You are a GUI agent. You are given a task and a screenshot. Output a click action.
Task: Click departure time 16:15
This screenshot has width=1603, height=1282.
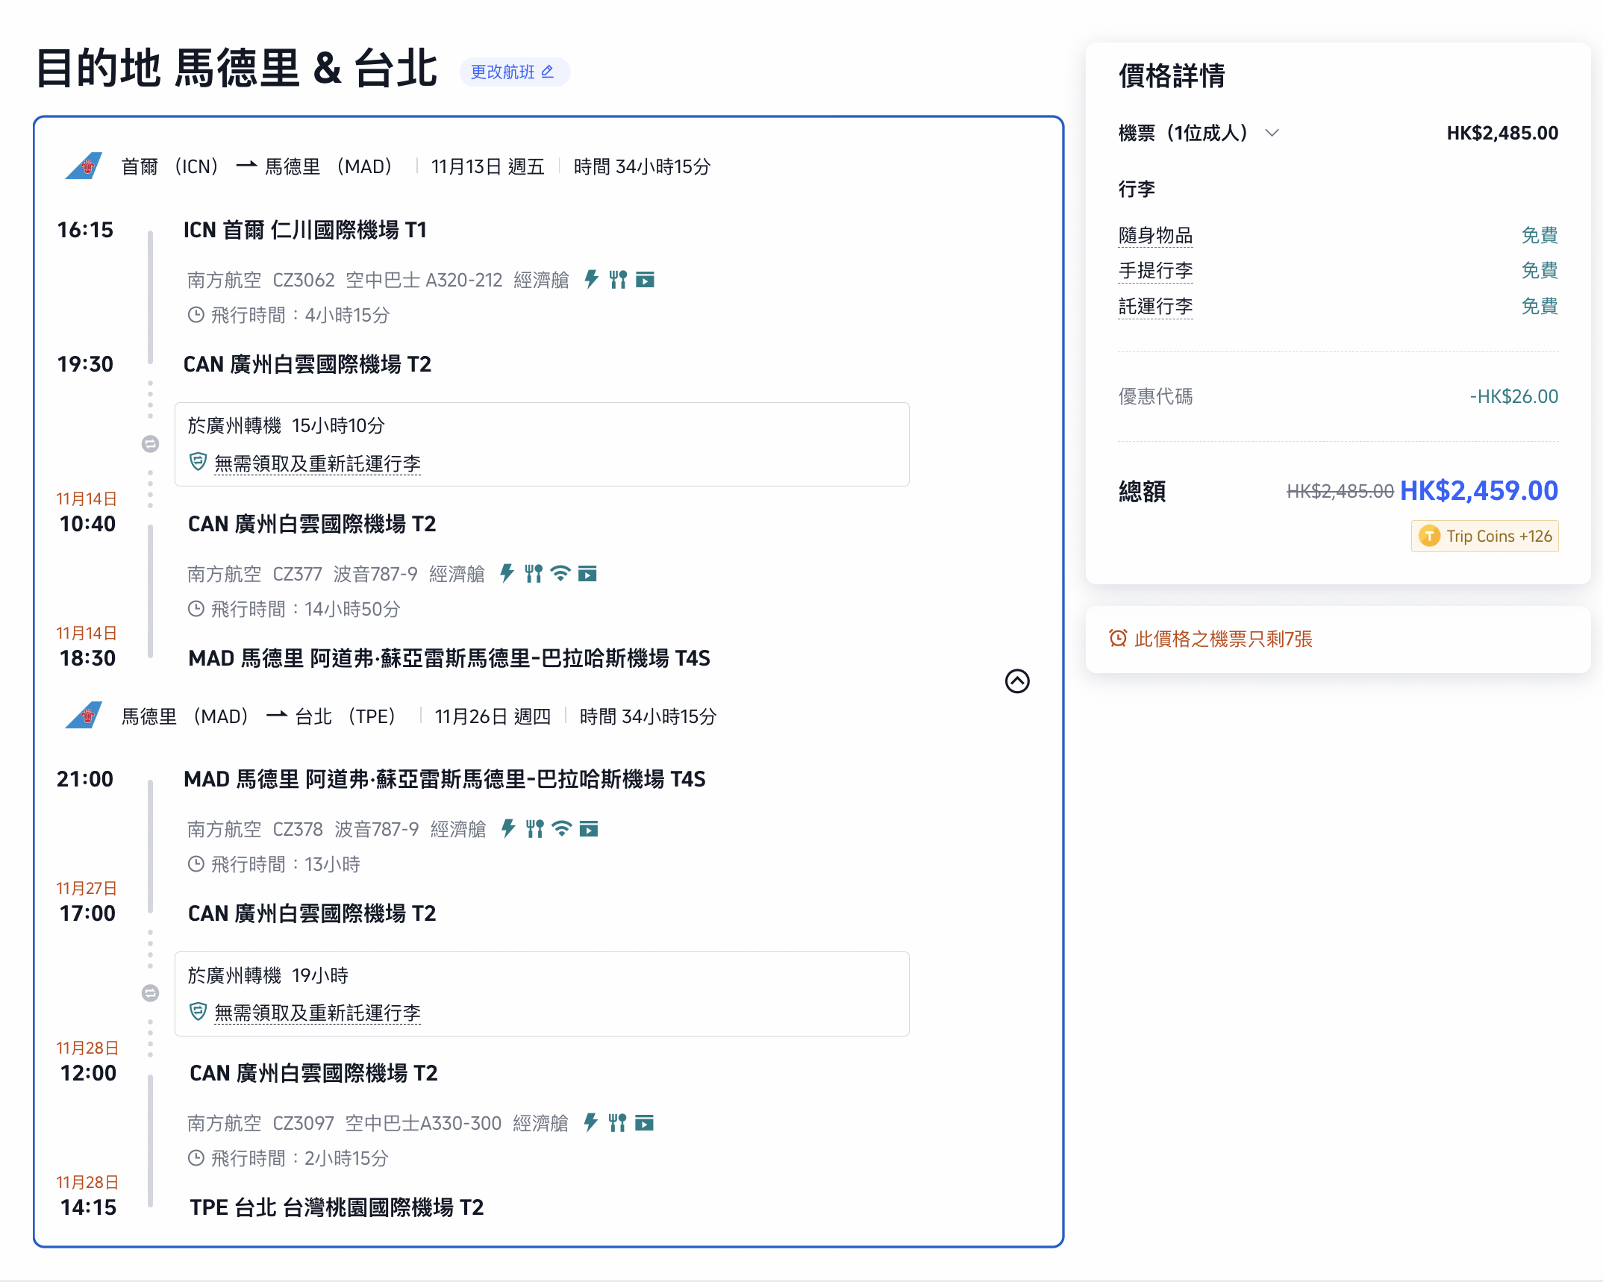(85, 230)
